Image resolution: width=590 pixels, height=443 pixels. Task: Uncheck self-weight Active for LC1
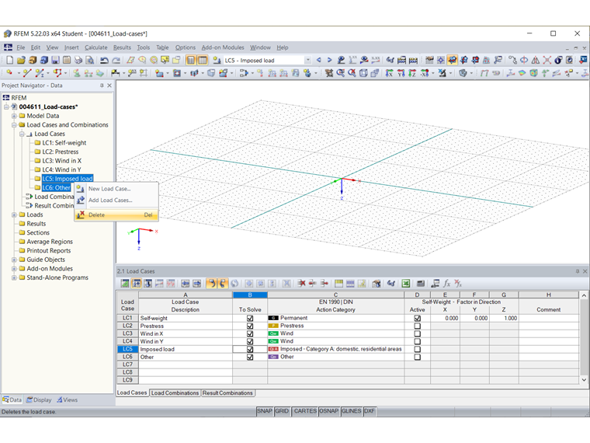point(418,319)
